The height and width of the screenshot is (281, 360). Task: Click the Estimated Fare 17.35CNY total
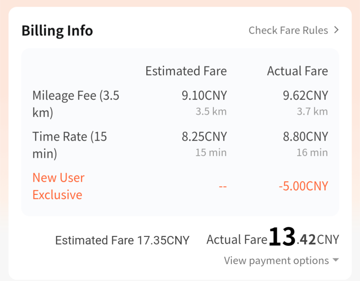click(x=122, y=240)
